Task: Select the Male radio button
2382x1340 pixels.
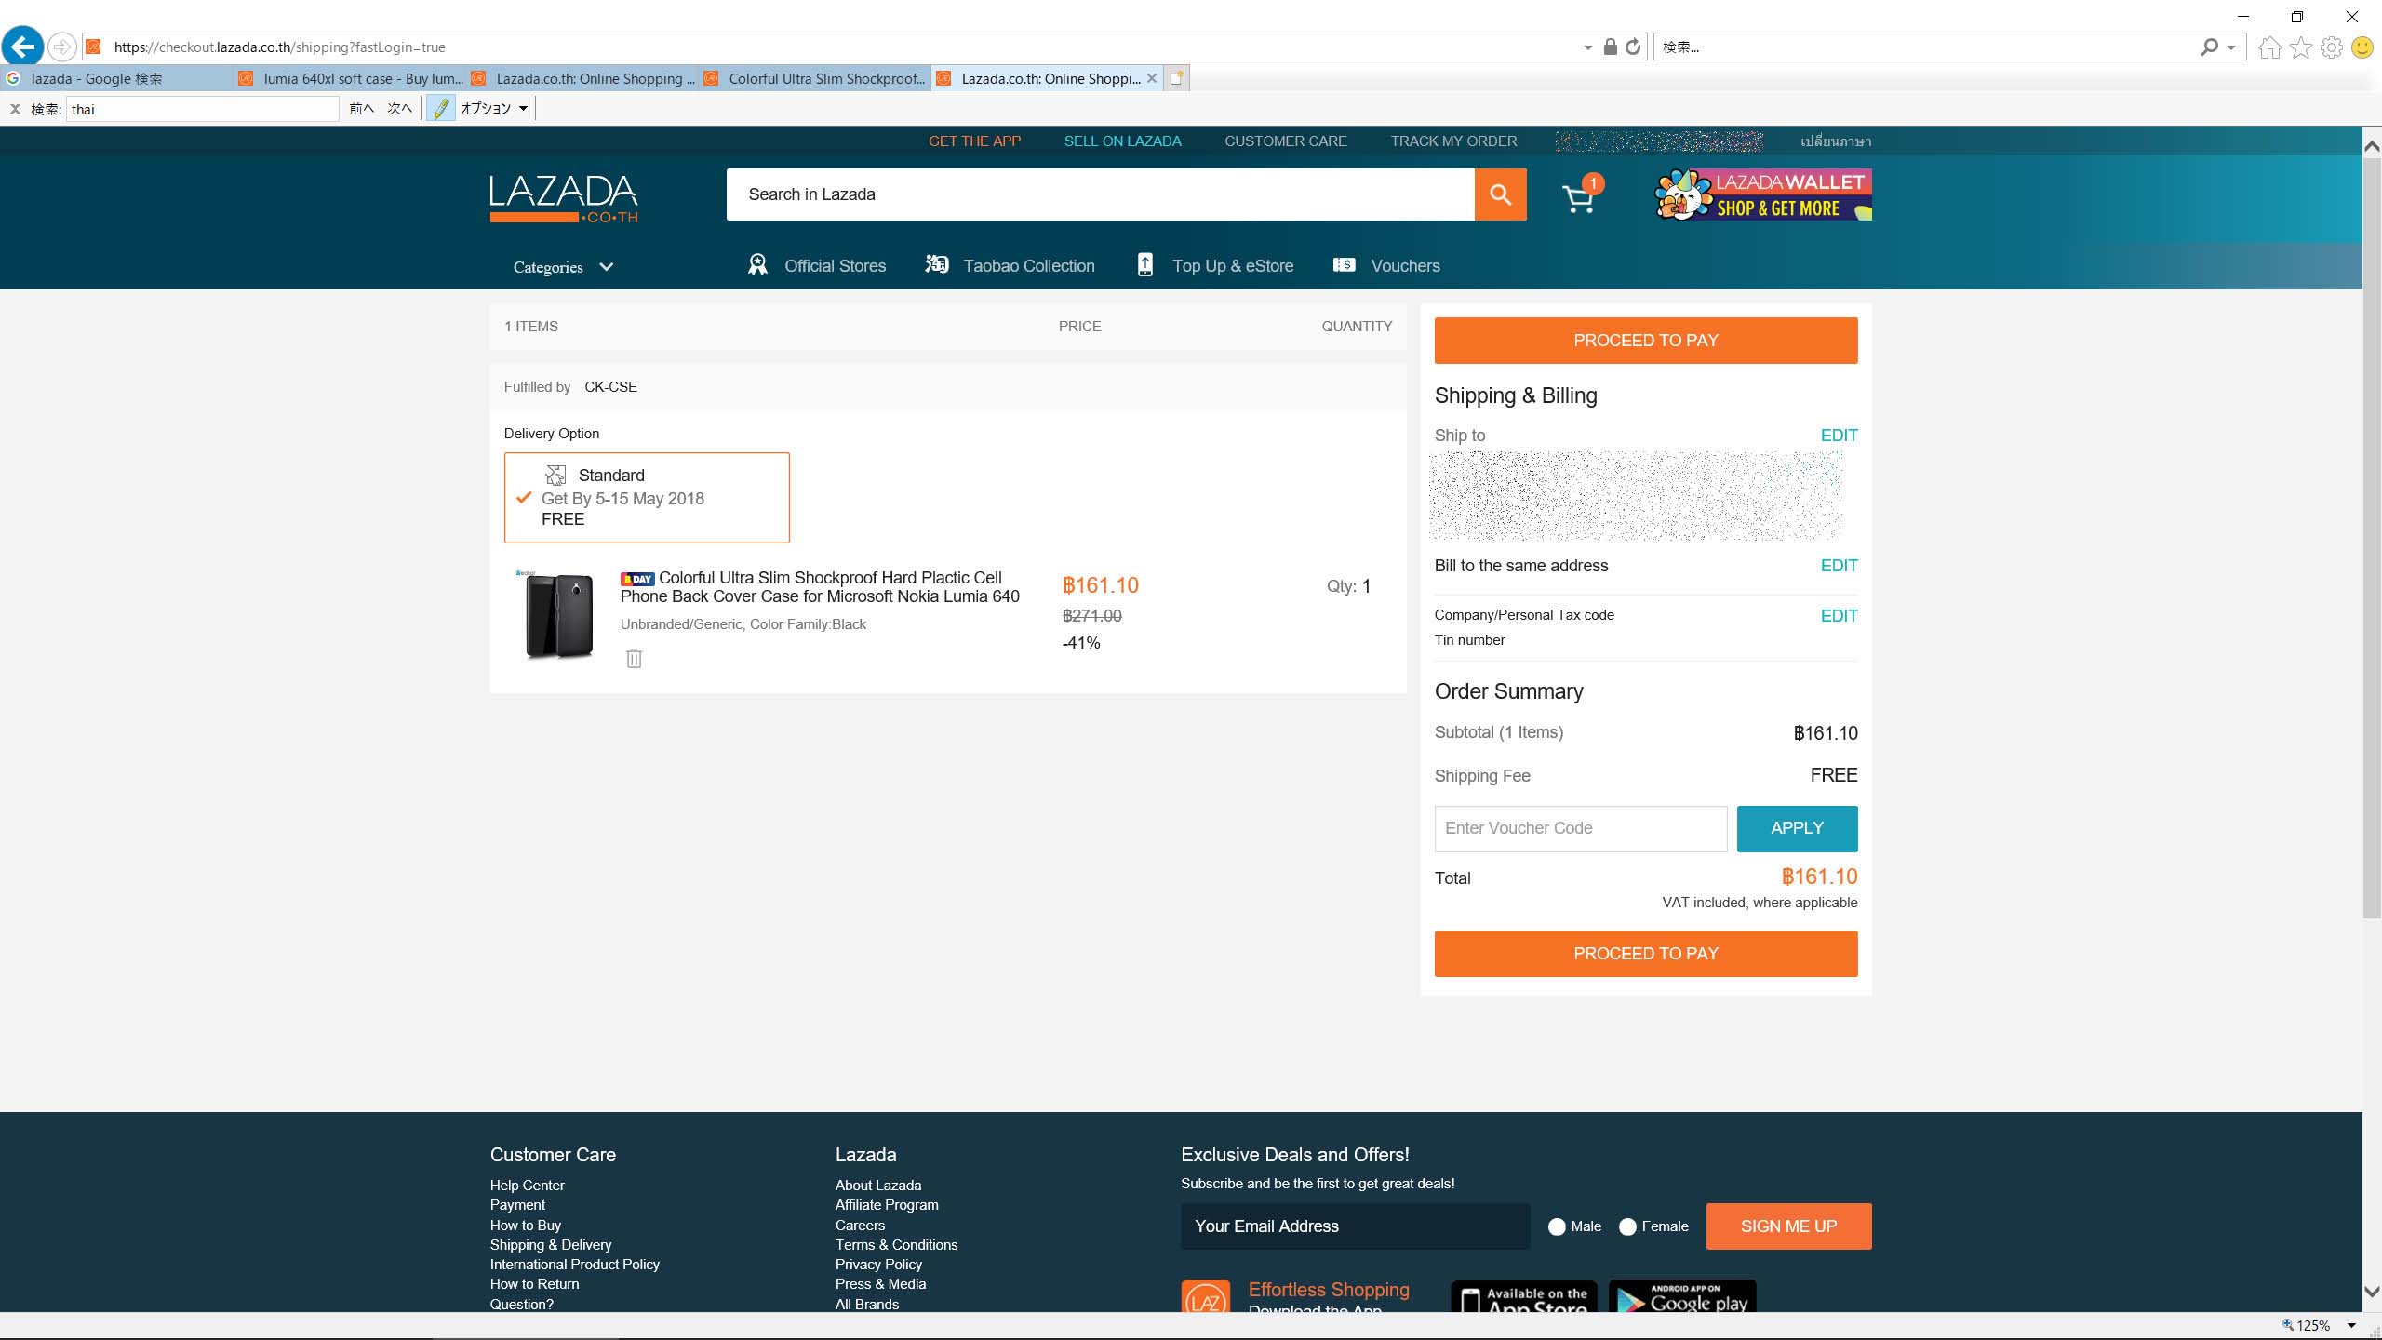Action: click(x=1557, y=1226)
